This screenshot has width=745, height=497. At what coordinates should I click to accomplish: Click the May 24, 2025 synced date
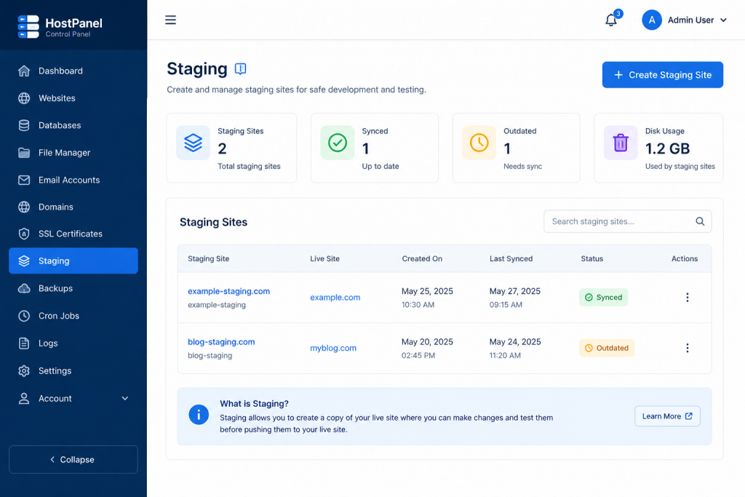pyautogui.click(x=514, y=342)
